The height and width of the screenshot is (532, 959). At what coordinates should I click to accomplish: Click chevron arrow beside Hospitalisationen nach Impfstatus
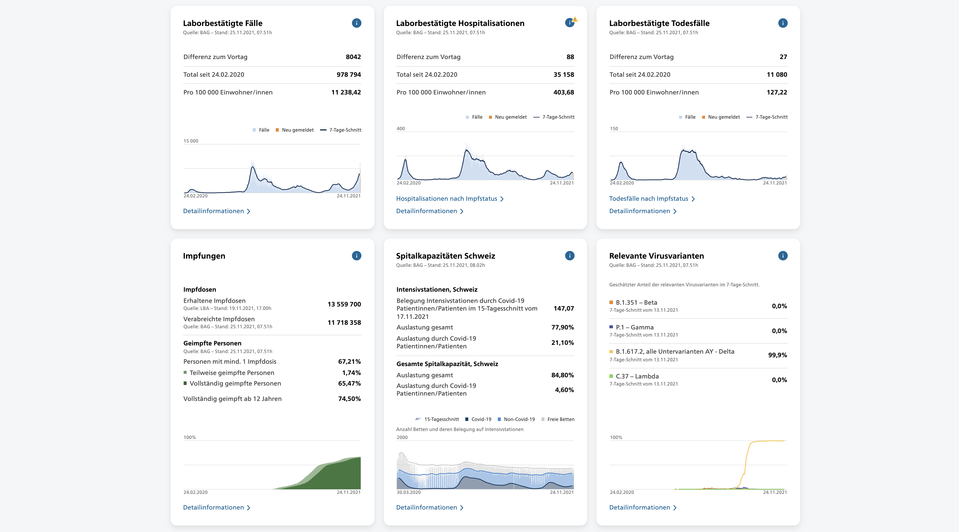coord(502,199)
